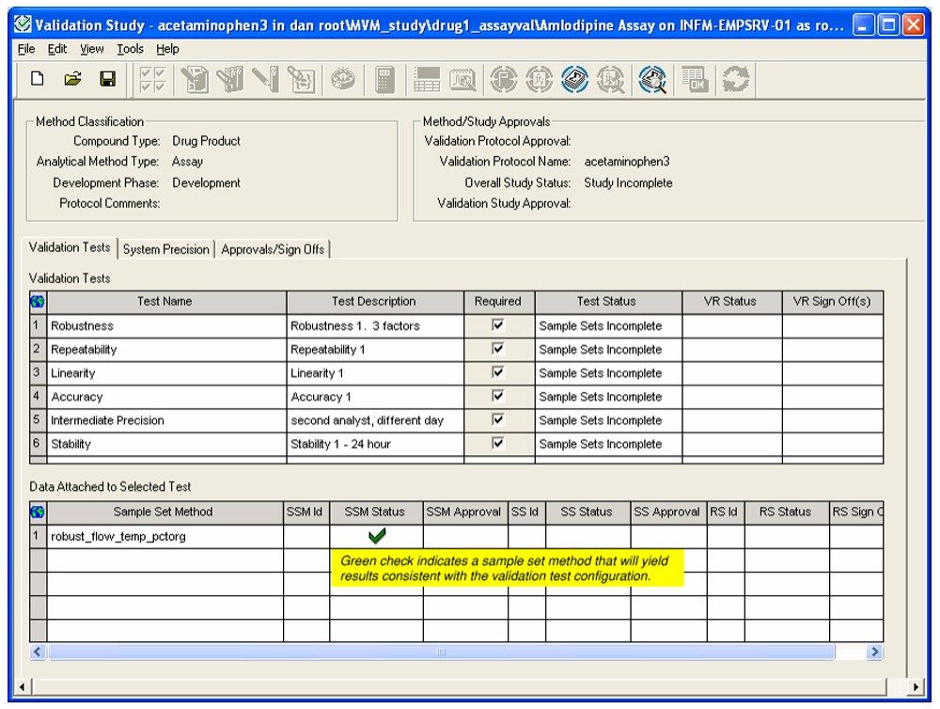940x709 pixels.
Task: Click the Open folder toolbar icon
Action: point(72,81)
